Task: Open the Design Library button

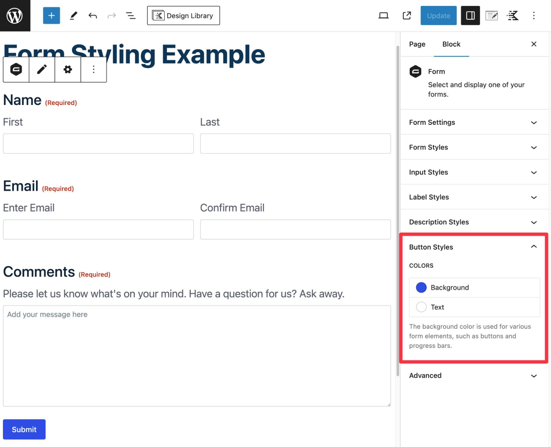Action: 183,15
